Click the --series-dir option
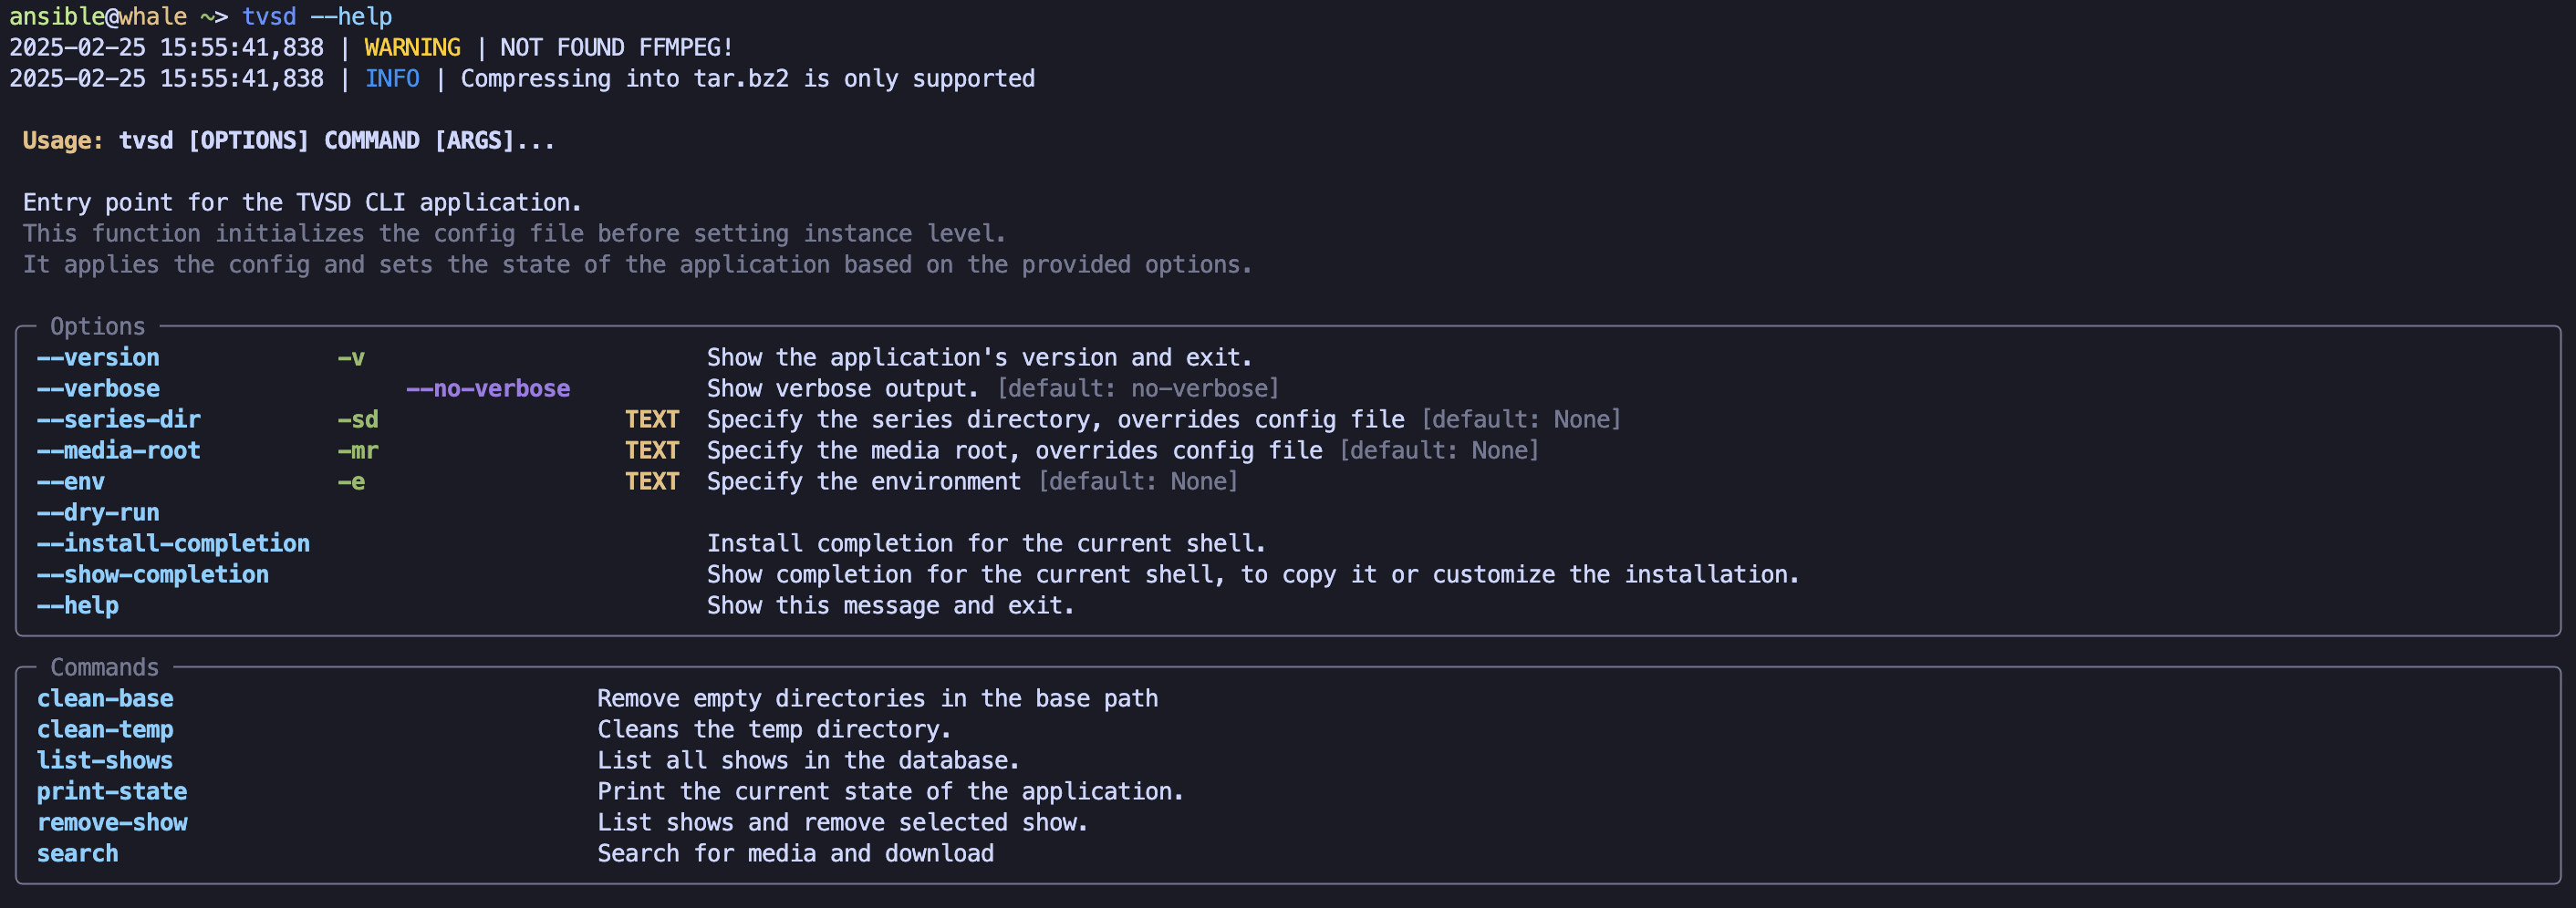Screen dimensions: 2576x908 (119, 419)
